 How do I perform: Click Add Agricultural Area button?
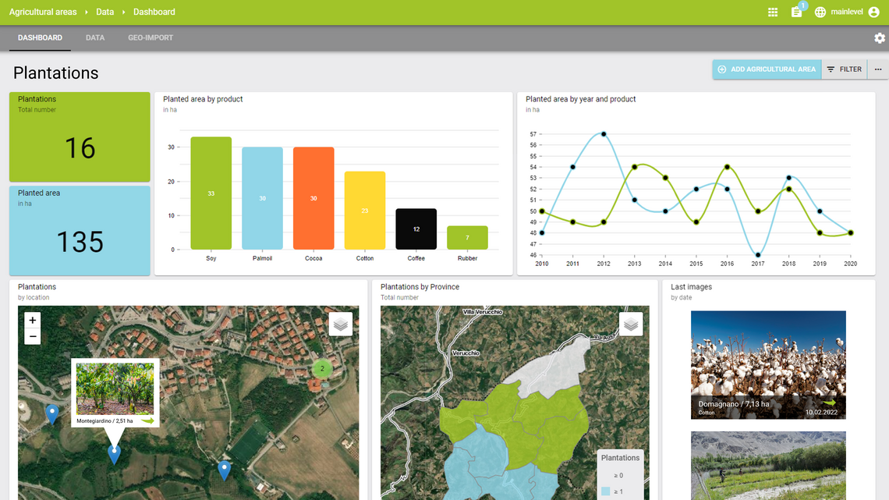click(x=767, y=69)
